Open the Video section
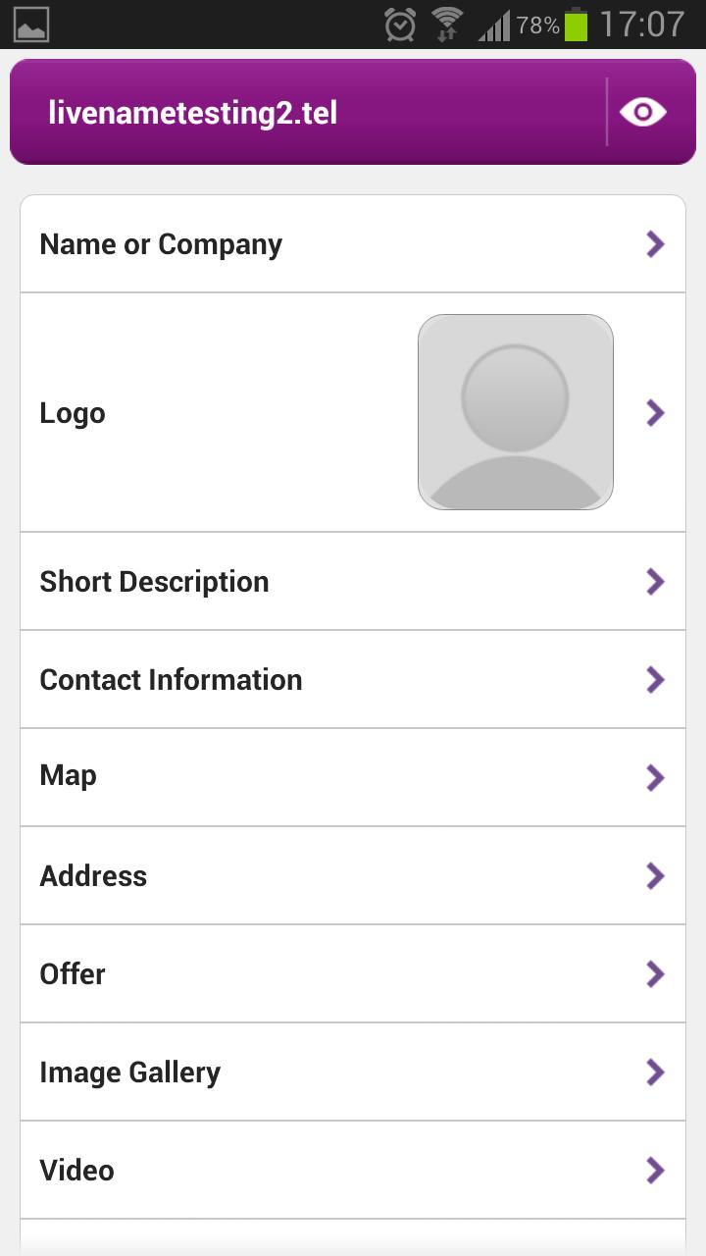Screen dimensions: 706x1256 pos(77,1171)
